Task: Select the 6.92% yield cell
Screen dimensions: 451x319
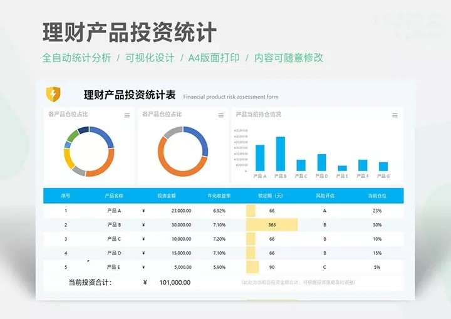Action: click(219, 211)
